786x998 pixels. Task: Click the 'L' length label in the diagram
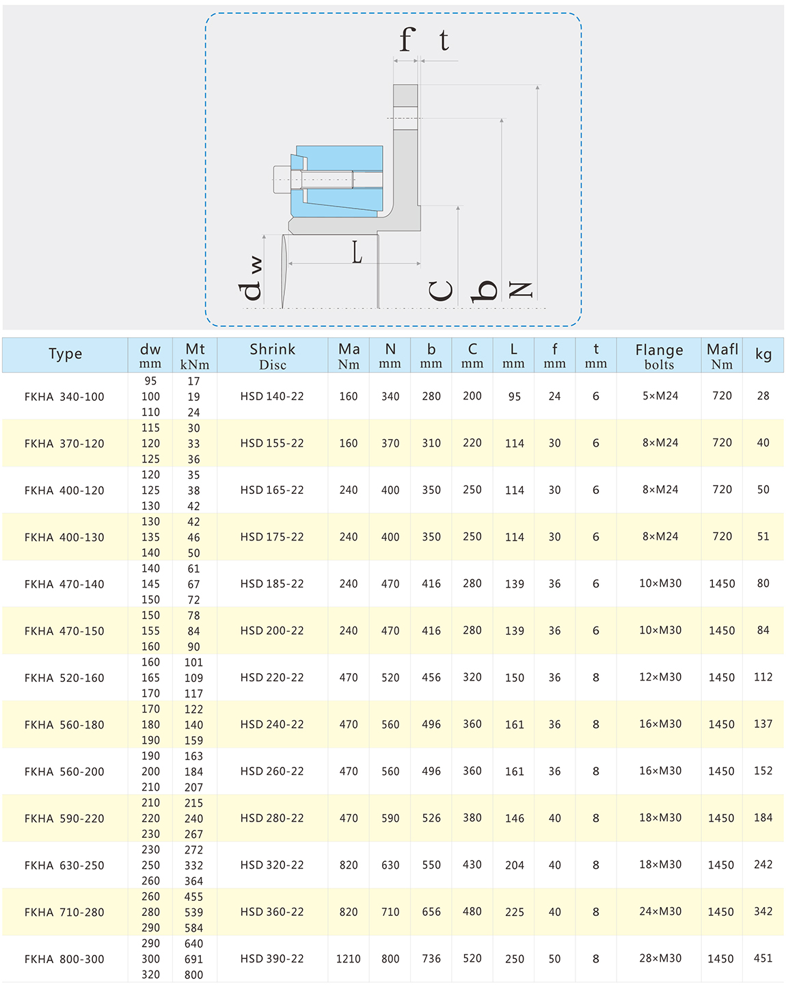pyautogui.click(x=357, y=252)
